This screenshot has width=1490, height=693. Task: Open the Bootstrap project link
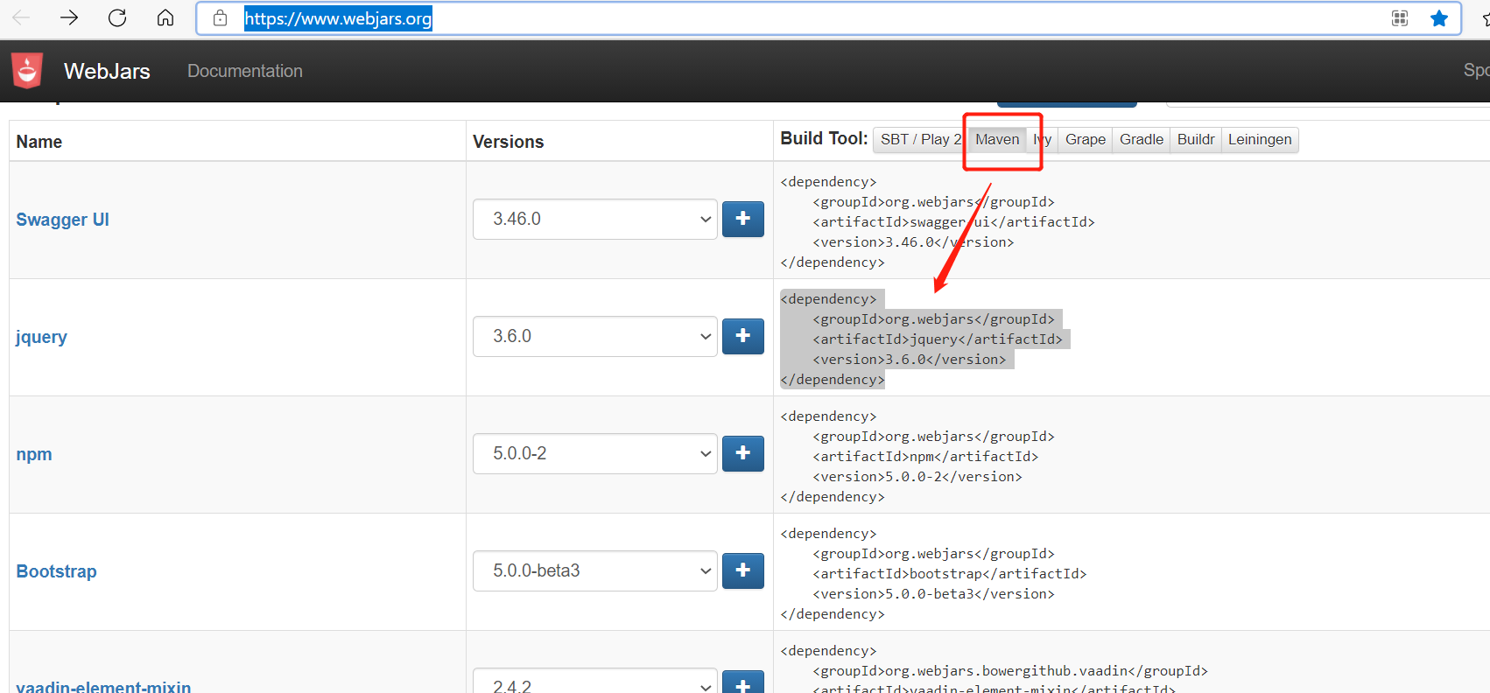(57, 571)
